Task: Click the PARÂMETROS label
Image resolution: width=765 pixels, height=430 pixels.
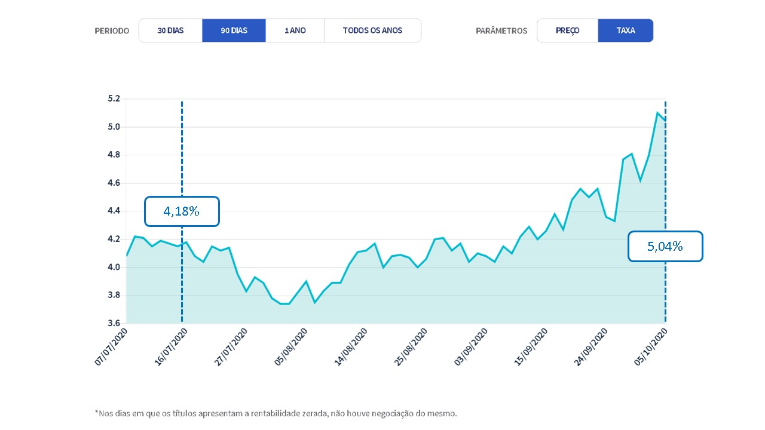Action: [x=501, y=31]
